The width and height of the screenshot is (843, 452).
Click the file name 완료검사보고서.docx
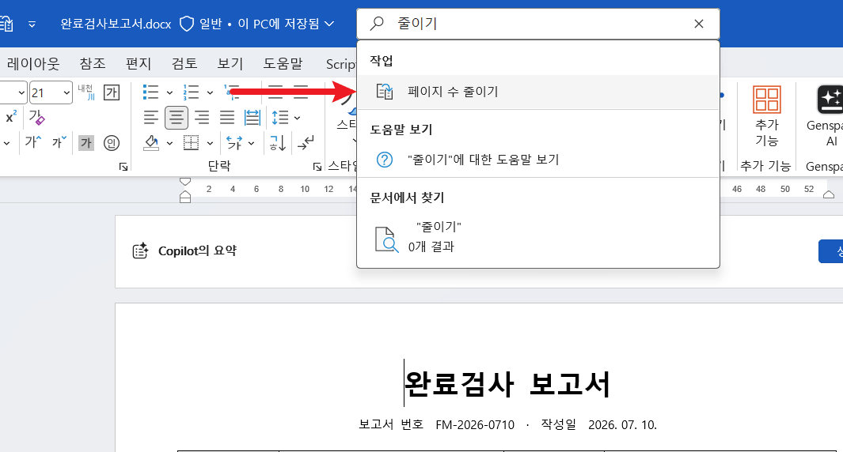pyautogui.click(x=116, y=24)
